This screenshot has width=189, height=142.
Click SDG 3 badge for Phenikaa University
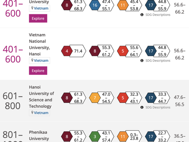coord(95,136)
